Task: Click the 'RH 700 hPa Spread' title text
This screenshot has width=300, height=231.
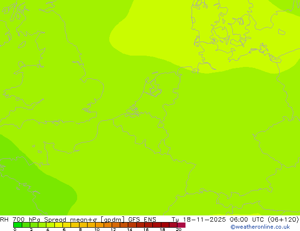Action: point(33,219)
